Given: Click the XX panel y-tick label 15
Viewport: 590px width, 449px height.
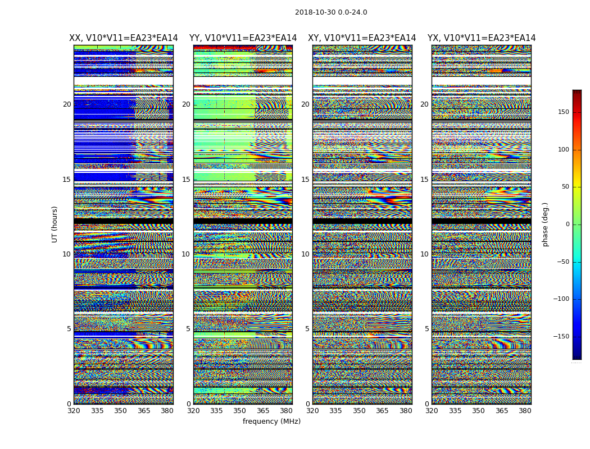Looking at the screenshot, I should click(x=67, y=179).
